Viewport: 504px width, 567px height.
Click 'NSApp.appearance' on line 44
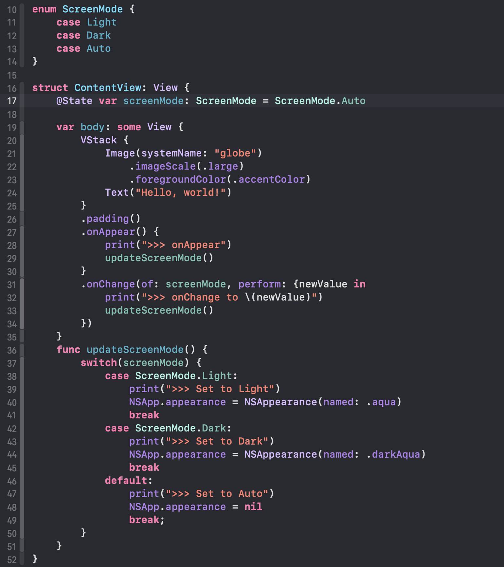178,454
